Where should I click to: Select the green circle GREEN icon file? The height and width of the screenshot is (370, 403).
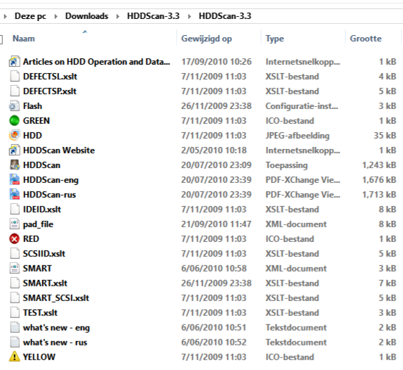tap(14, 120)
